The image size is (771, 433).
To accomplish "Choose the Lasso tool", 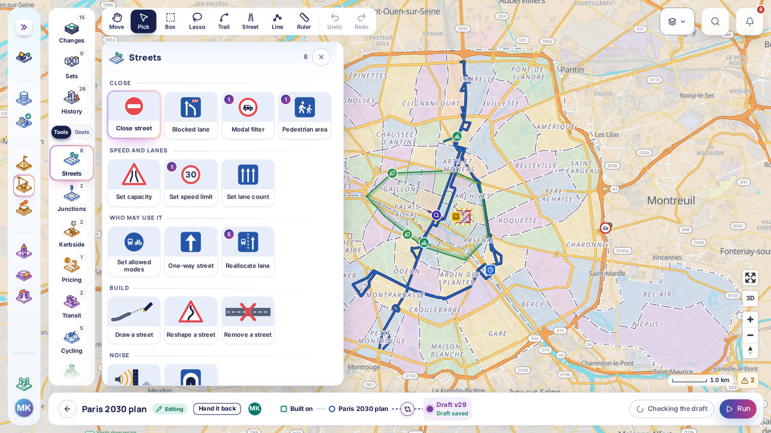I will 197,22.
